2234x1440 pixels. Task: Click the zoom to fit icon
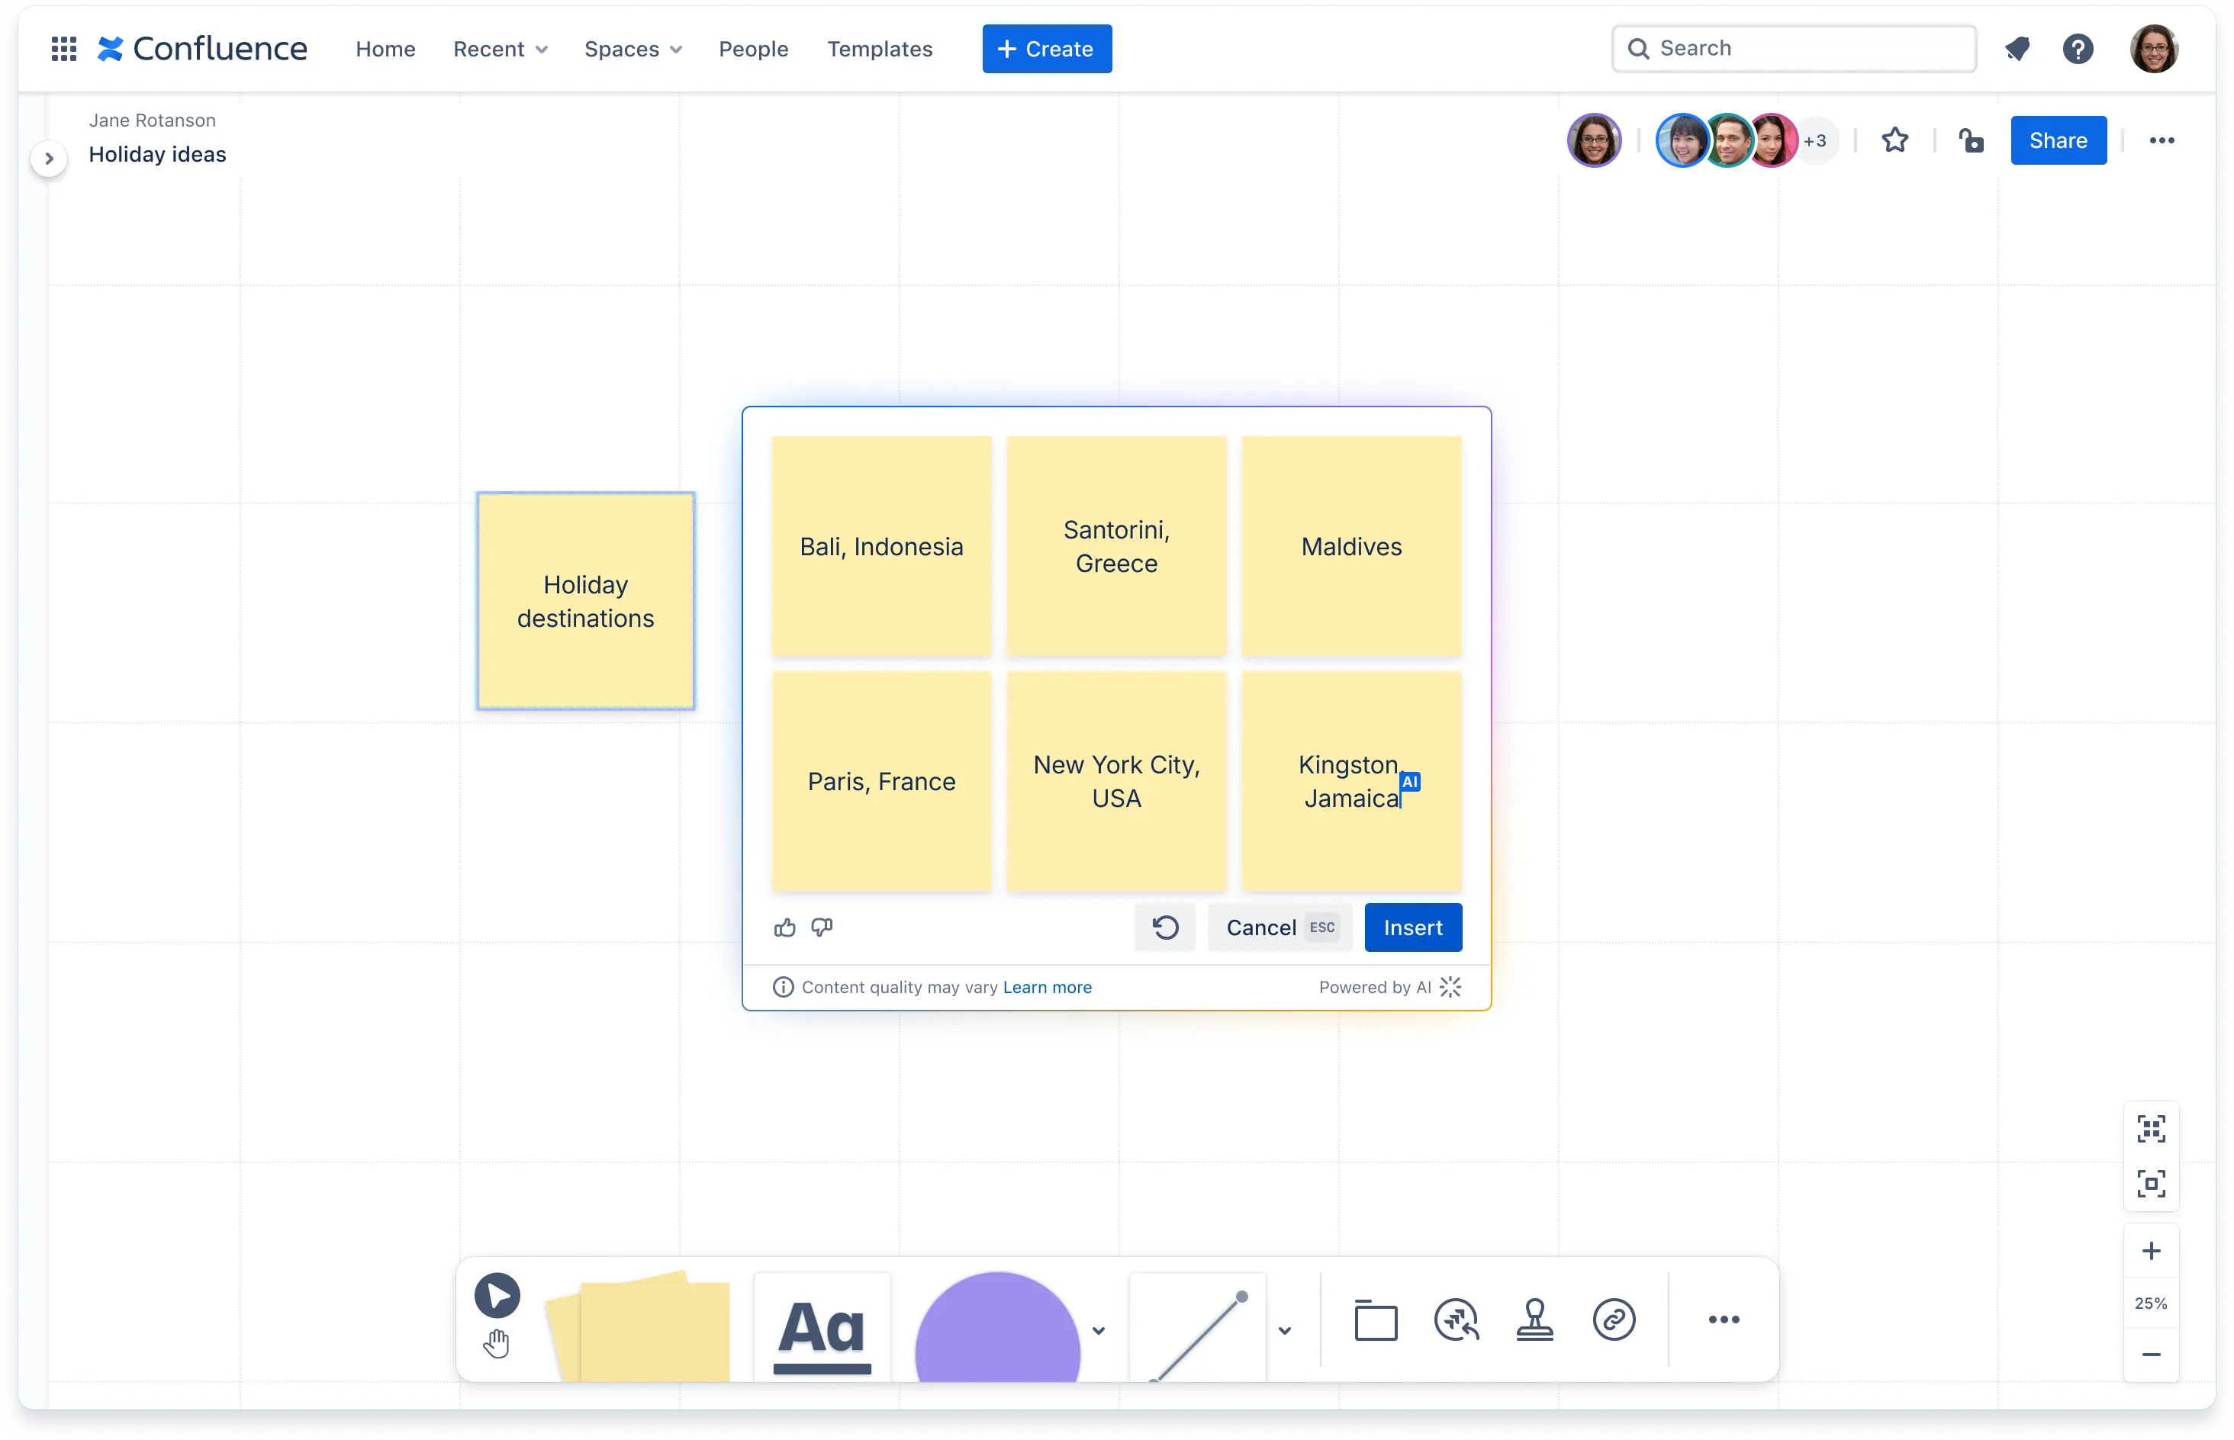[x=2151, y=1129]
